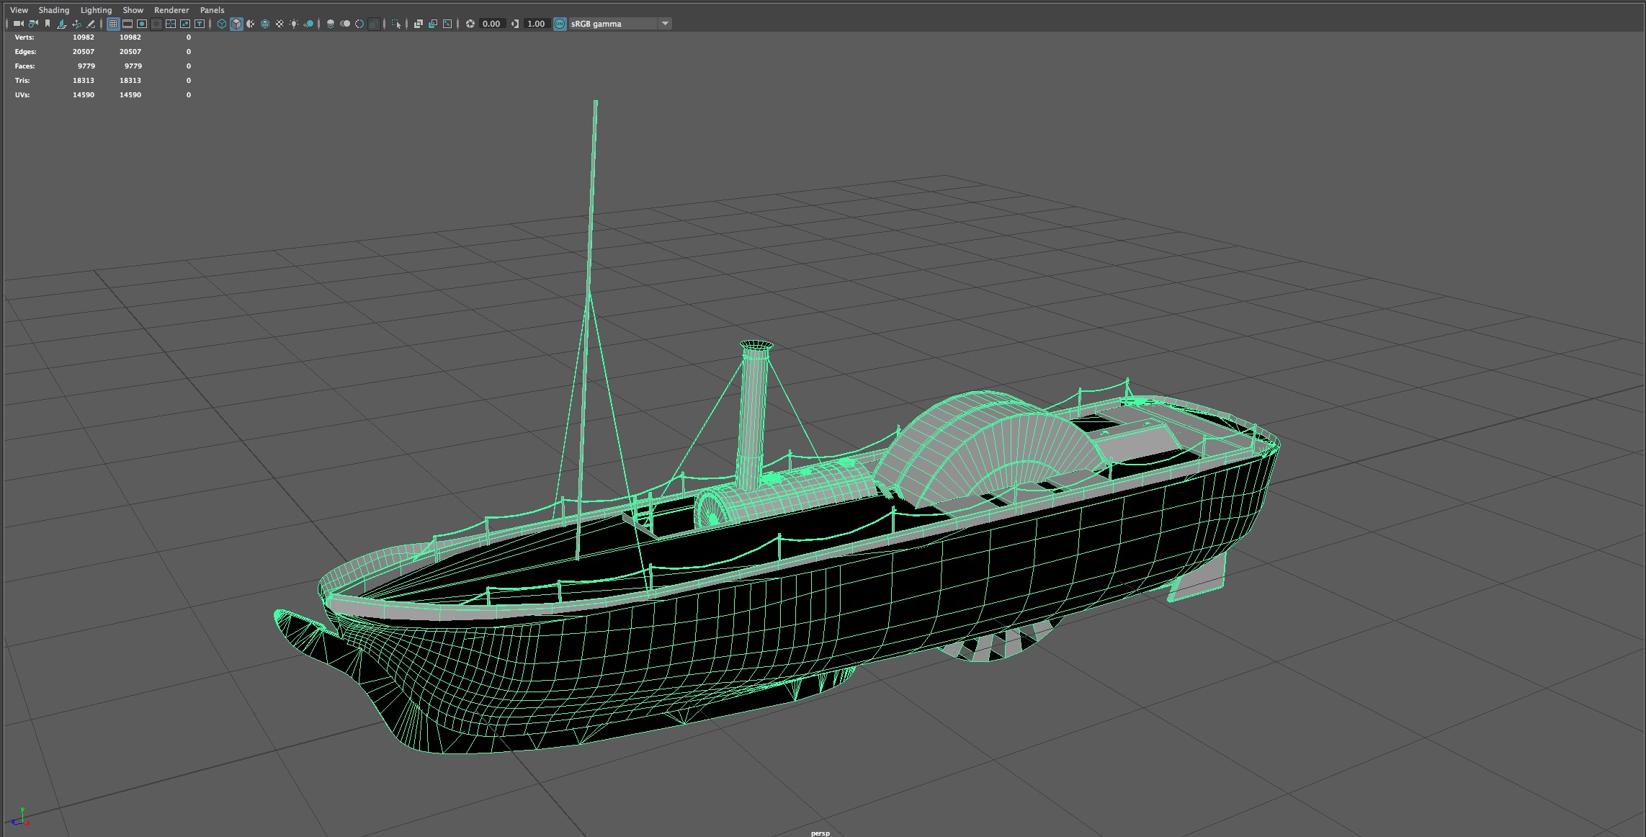Toggle the Gate Mask display
1646x837 pixels.
point(156,24)
